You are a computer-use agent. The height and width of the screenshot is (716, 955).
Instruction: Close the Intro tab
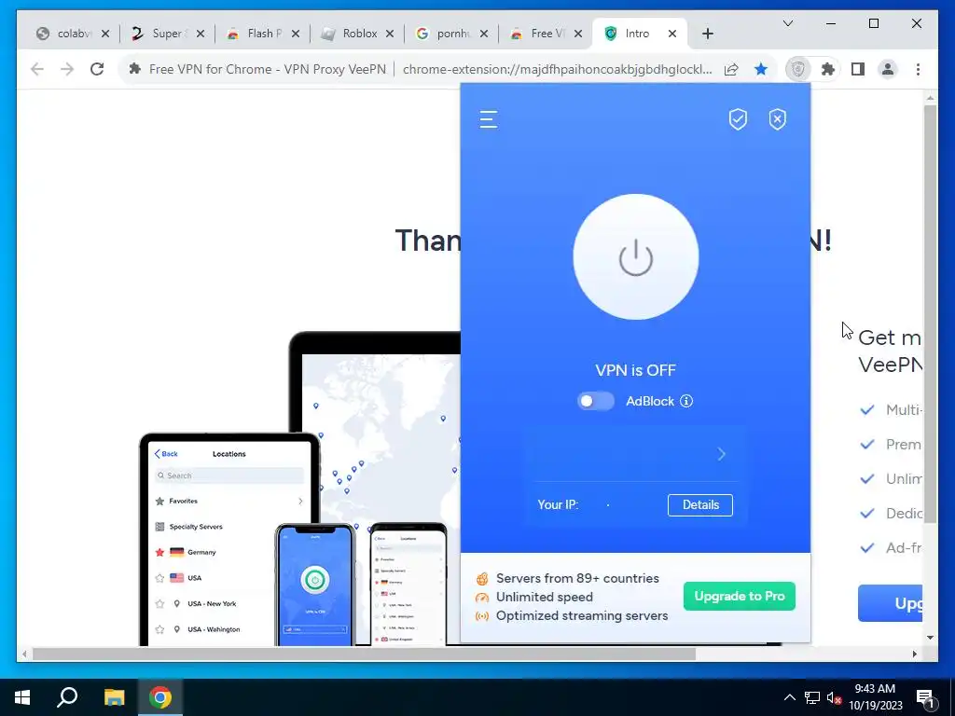point(671,34)
